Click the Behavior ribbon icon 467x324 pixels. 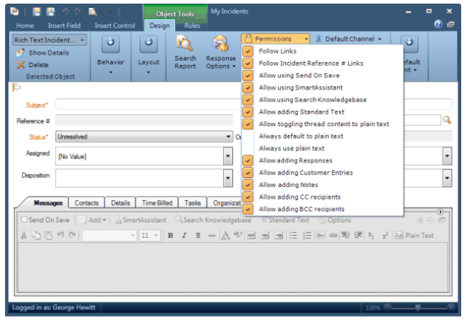110,45
